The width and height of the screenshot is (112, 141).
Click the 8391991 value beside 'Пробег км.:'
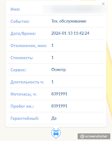[x=59, y=106]
